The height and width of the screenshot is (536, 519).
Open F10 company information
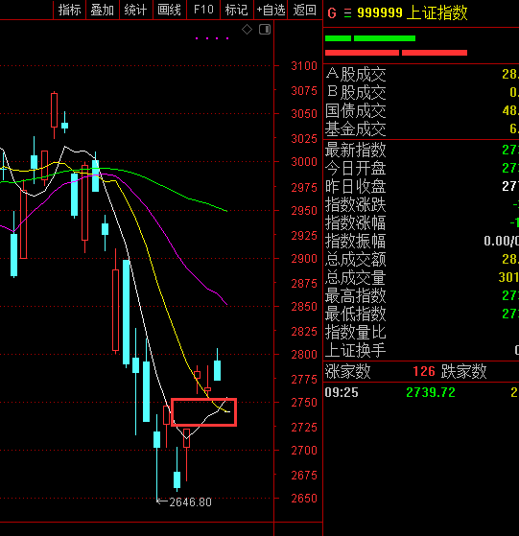pyautogui.click(x=203, y=10)
